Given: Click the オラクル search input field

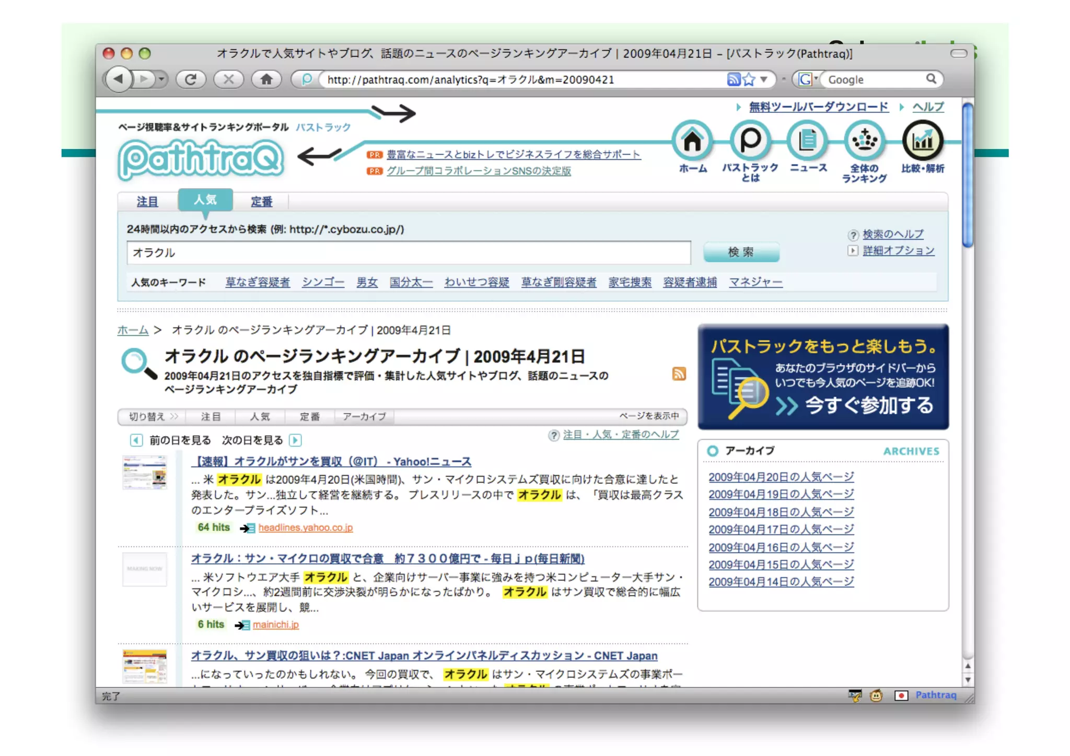Looking at the screenshot, I should [409, 253].
